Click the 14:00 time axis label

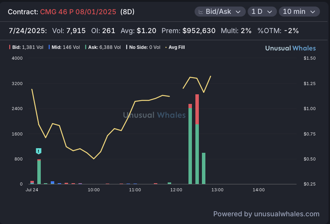coord(259,190)
